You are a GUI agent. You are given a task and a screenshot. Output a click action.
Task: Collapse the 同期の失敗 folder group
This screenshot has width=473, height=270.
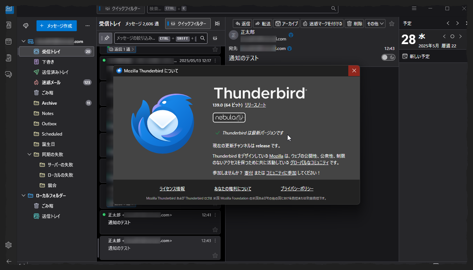(x=29, y=154)
